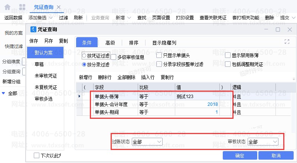Switch to the 高级 tab

110,43
